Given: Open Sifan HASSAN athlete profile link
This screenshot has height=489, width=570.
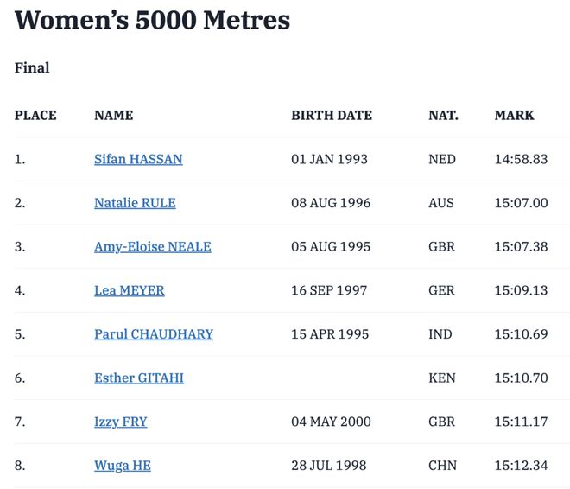Looking at the screenshot, I should pos(138,159).
